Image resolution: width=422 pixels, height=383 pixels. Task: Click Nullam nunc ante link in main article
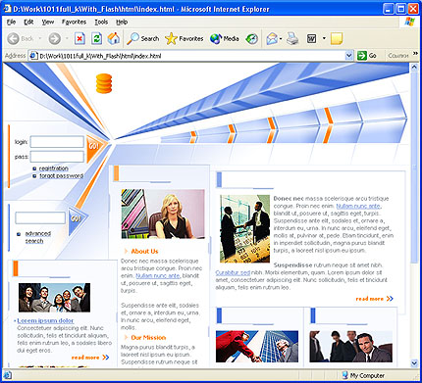[358, 206]
